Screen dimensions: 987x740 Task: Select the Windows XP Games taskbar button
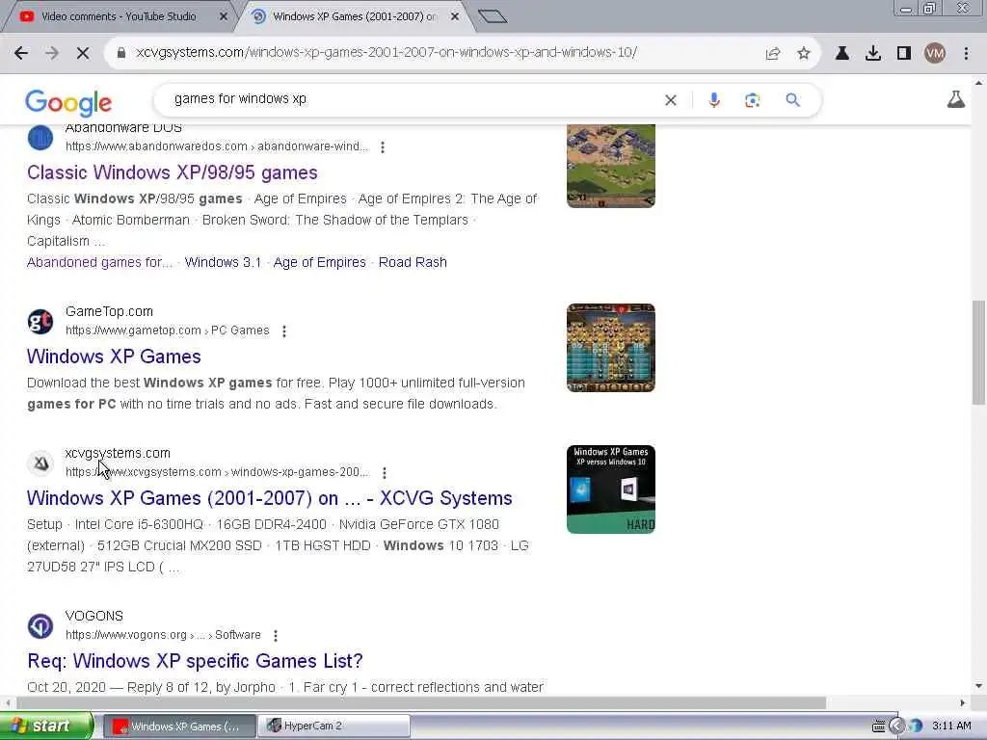(x=178, y=727)
